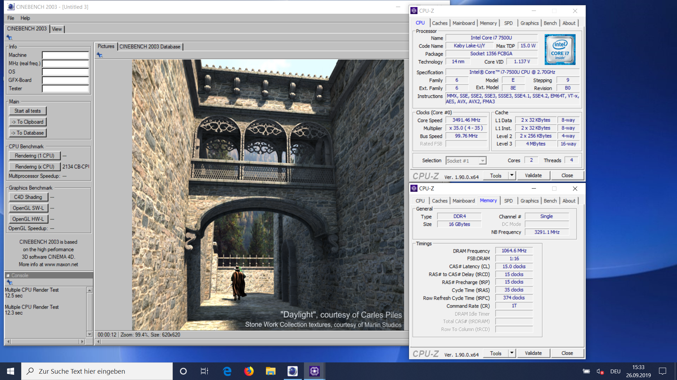Open the About tab in the upper CPU-Z
This screenshot has height=380, width=677.
[x=569, y=23]
